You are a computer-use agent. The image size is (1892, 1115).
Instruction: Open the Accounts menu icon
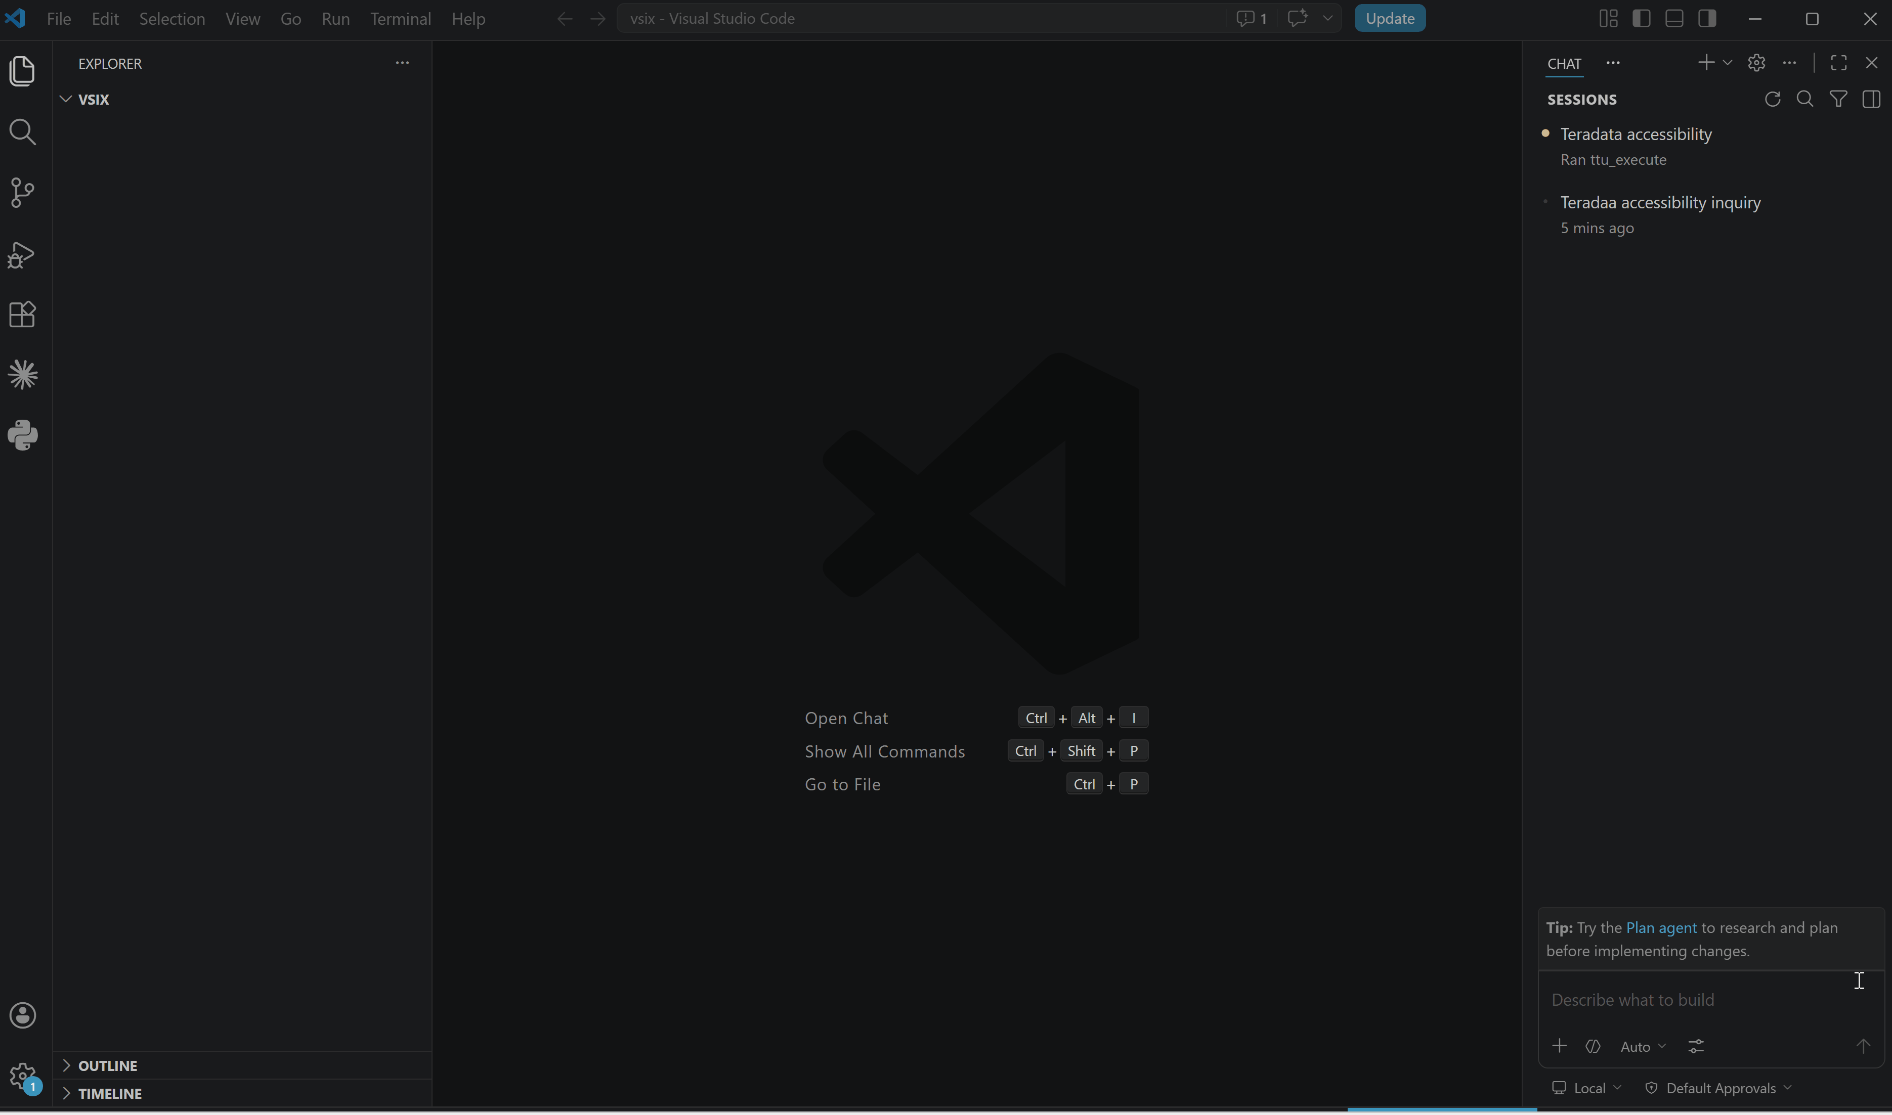[23, 1015]
